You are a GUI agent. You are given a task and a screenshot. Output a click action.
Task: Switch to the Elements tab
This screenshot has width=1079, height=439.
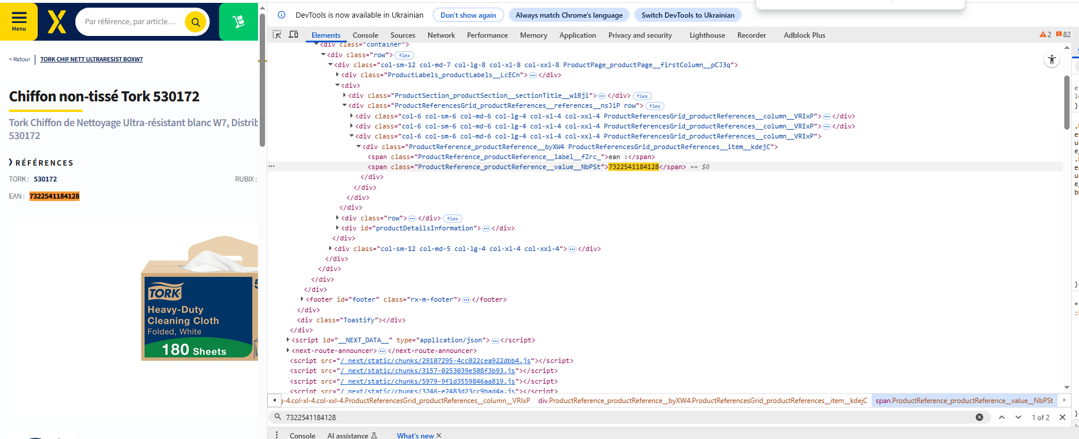click(326, 35)
